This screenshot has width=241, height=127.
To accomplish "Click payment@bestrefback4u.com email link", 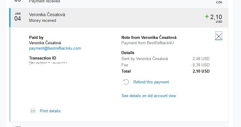I will pyautogui.click(x=55, y=48).
